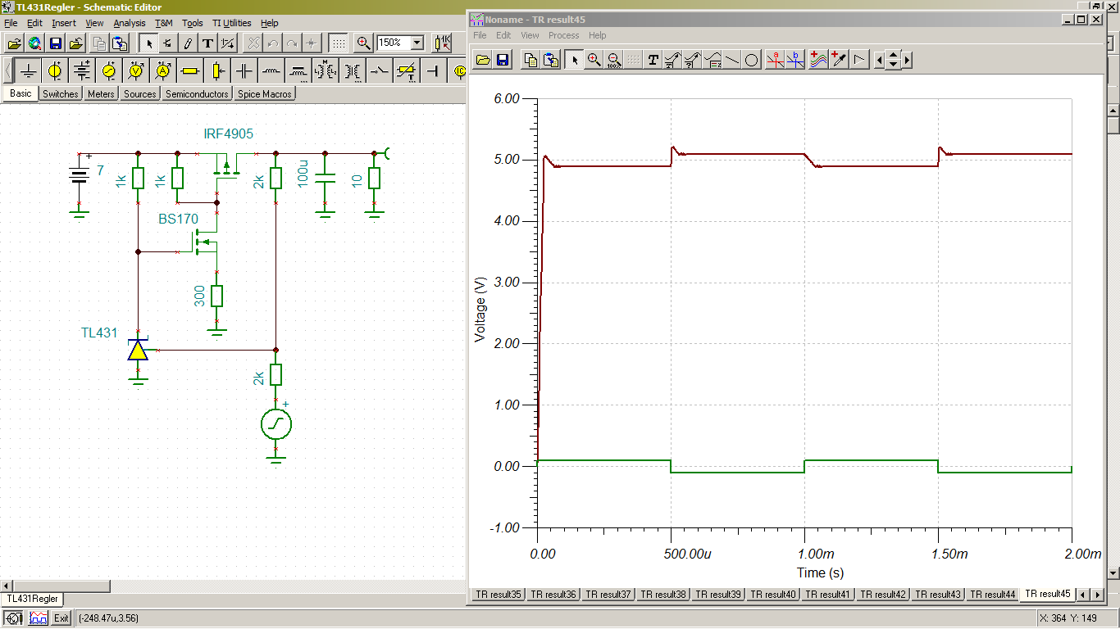
Task: Open the Analysis menu
Action: [x=129, y=23]
